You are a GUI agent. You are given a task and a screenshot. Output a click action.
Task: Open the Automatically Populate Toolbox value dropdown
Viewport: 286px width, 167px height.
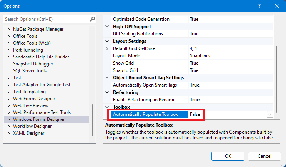coord(270,114)
